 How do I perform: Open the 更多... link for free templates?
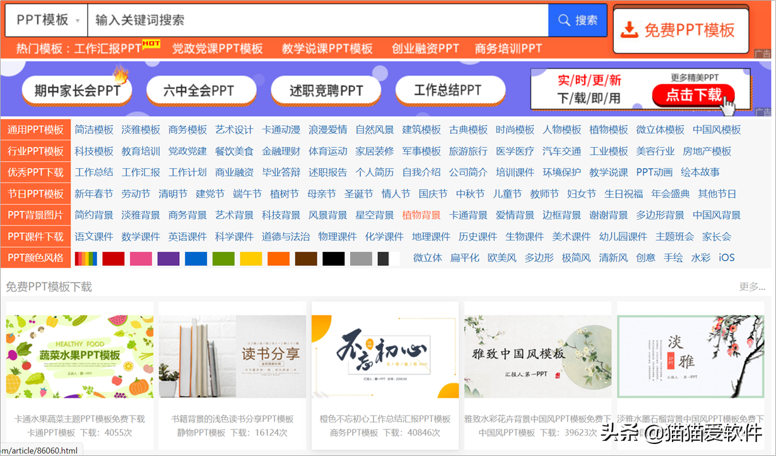(753, 285)
